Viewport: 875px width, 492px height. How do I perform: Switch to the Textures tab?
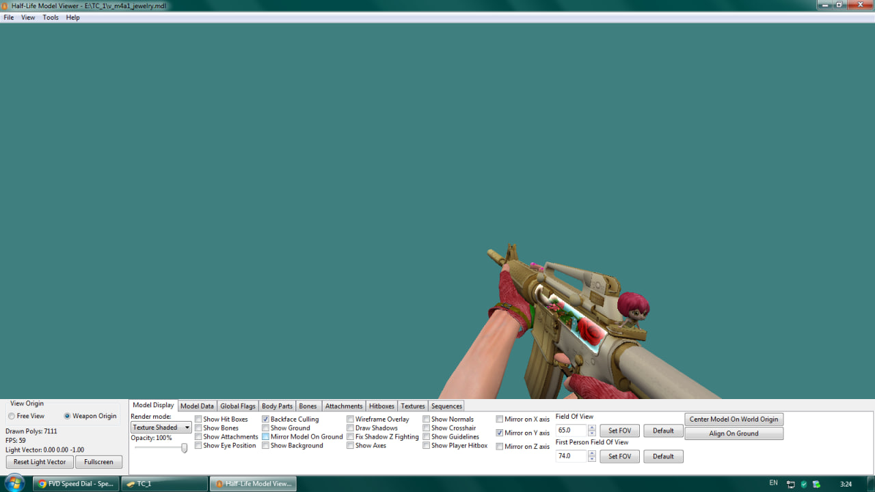[413, 406]
